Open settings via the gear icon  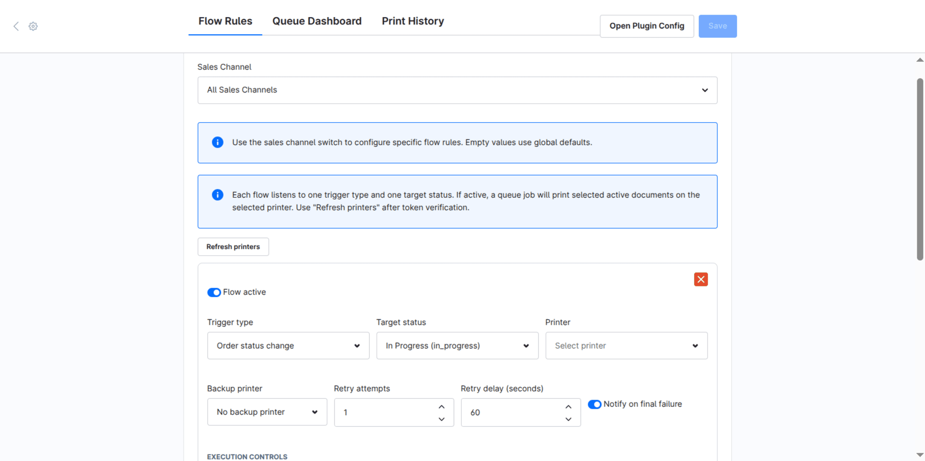pyautogui.click(x=33, y=26)
